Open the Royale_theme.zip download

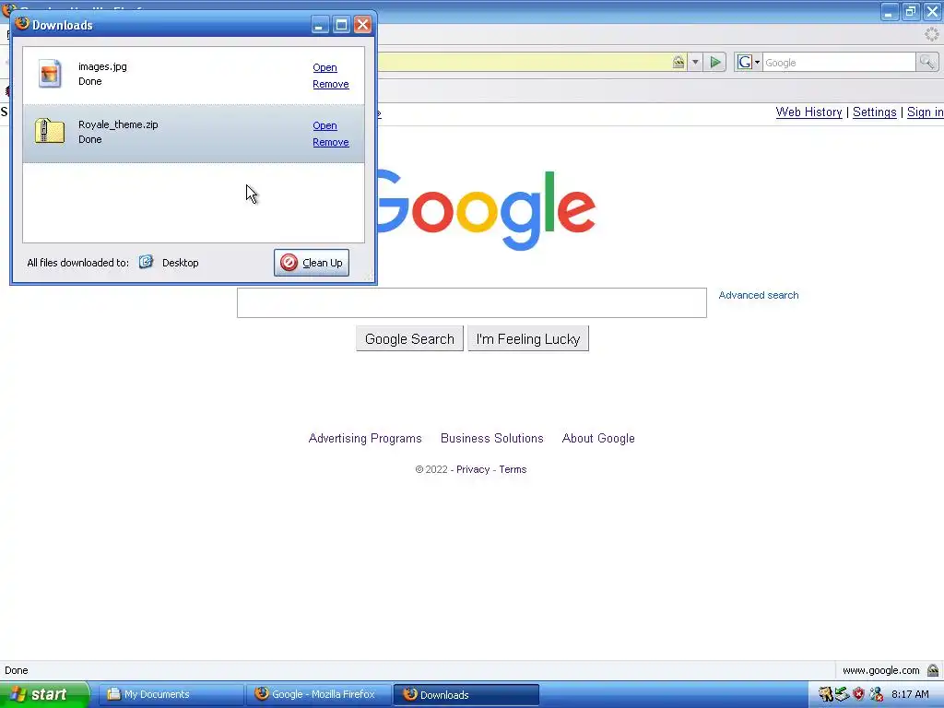pos(324,125)
